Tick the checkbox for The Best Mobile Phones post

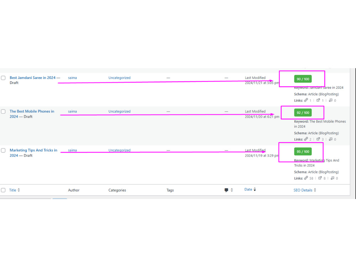[3, 111]
